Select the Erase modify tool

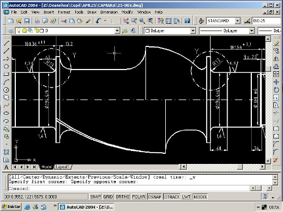coord(276,43)
